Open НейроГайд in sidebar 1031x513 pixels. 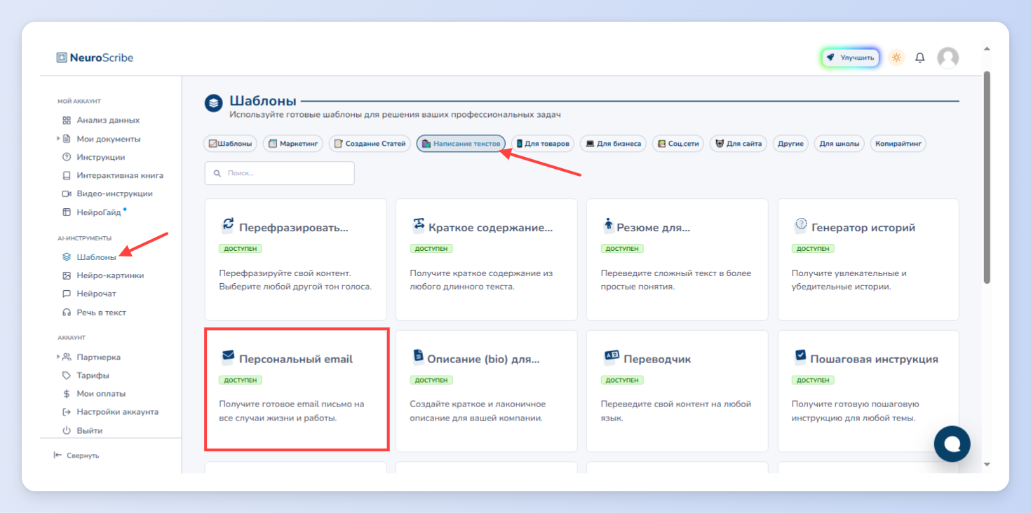click(98, 212)
